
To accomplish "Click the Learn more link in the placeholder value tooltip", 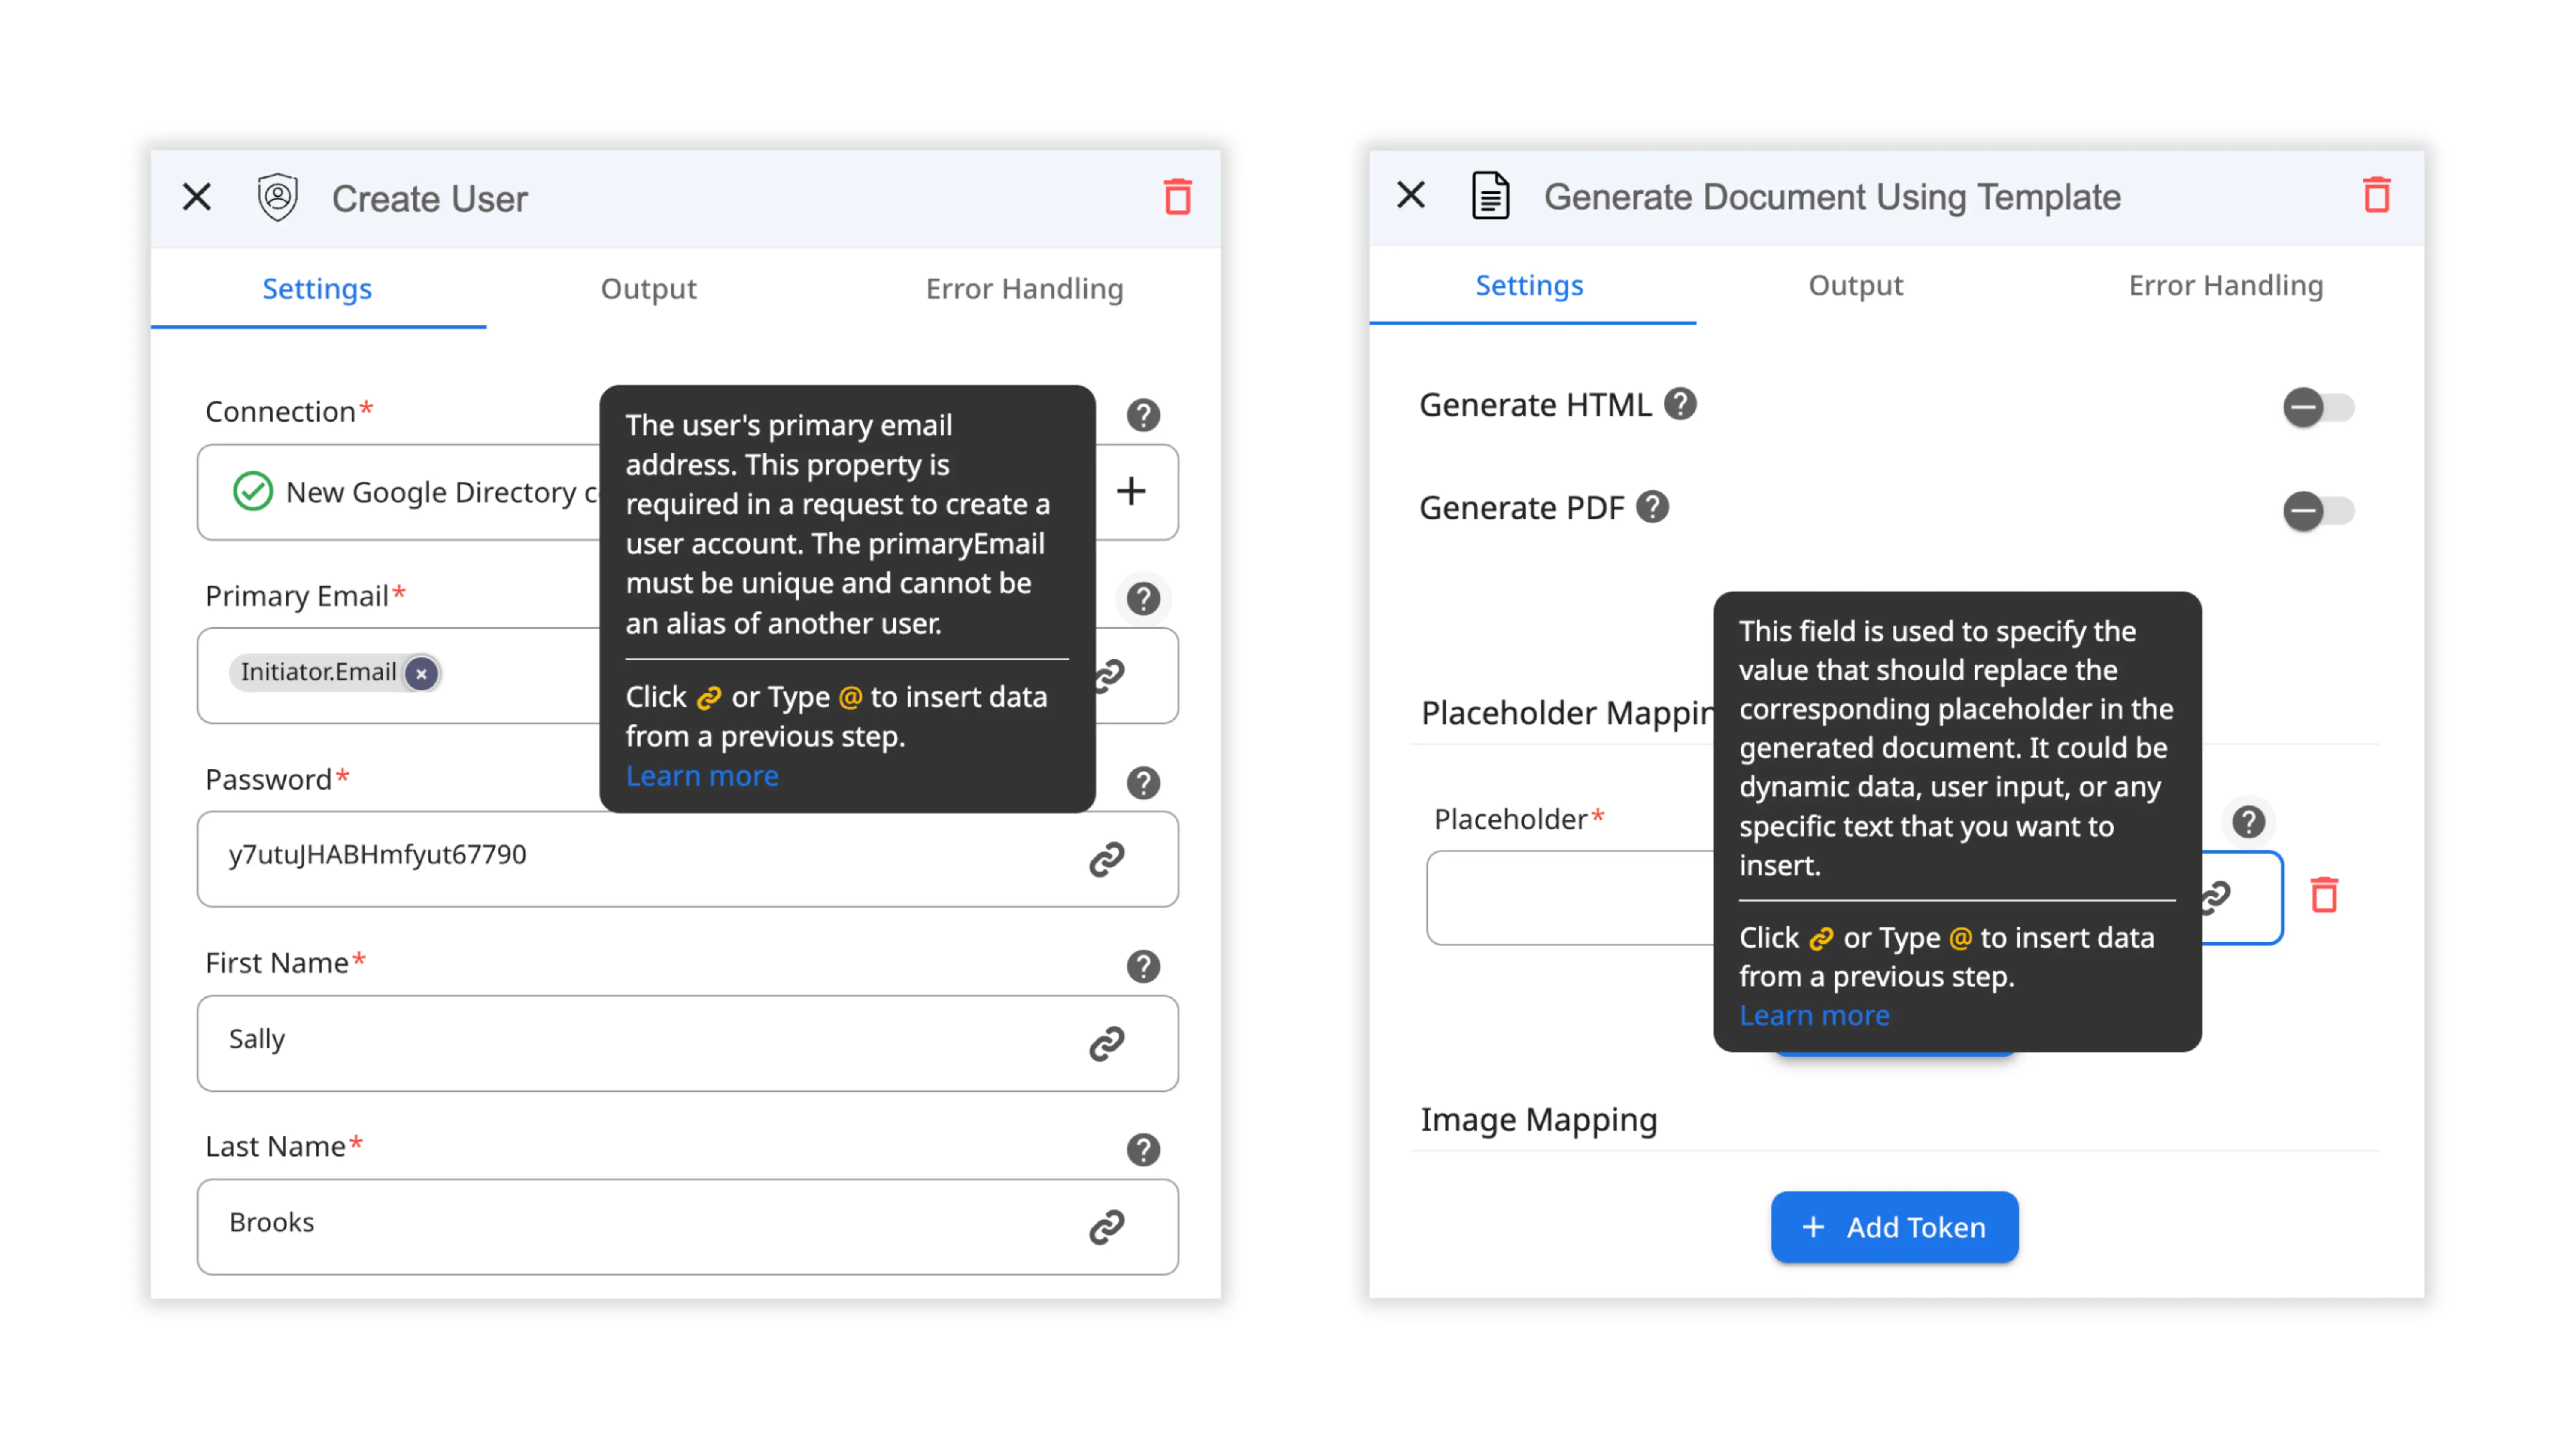I will point(1814,1015).
